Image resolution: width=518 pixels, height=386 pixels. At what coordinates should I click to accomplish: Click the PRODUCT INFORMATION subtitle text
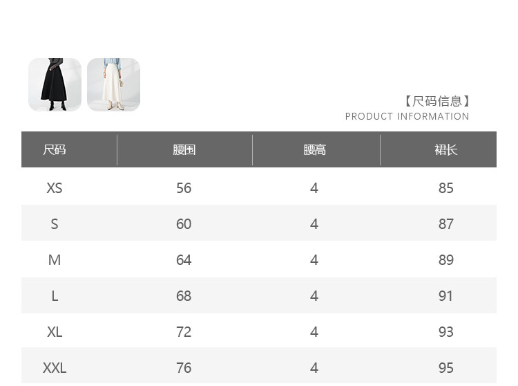click(407, 116)
